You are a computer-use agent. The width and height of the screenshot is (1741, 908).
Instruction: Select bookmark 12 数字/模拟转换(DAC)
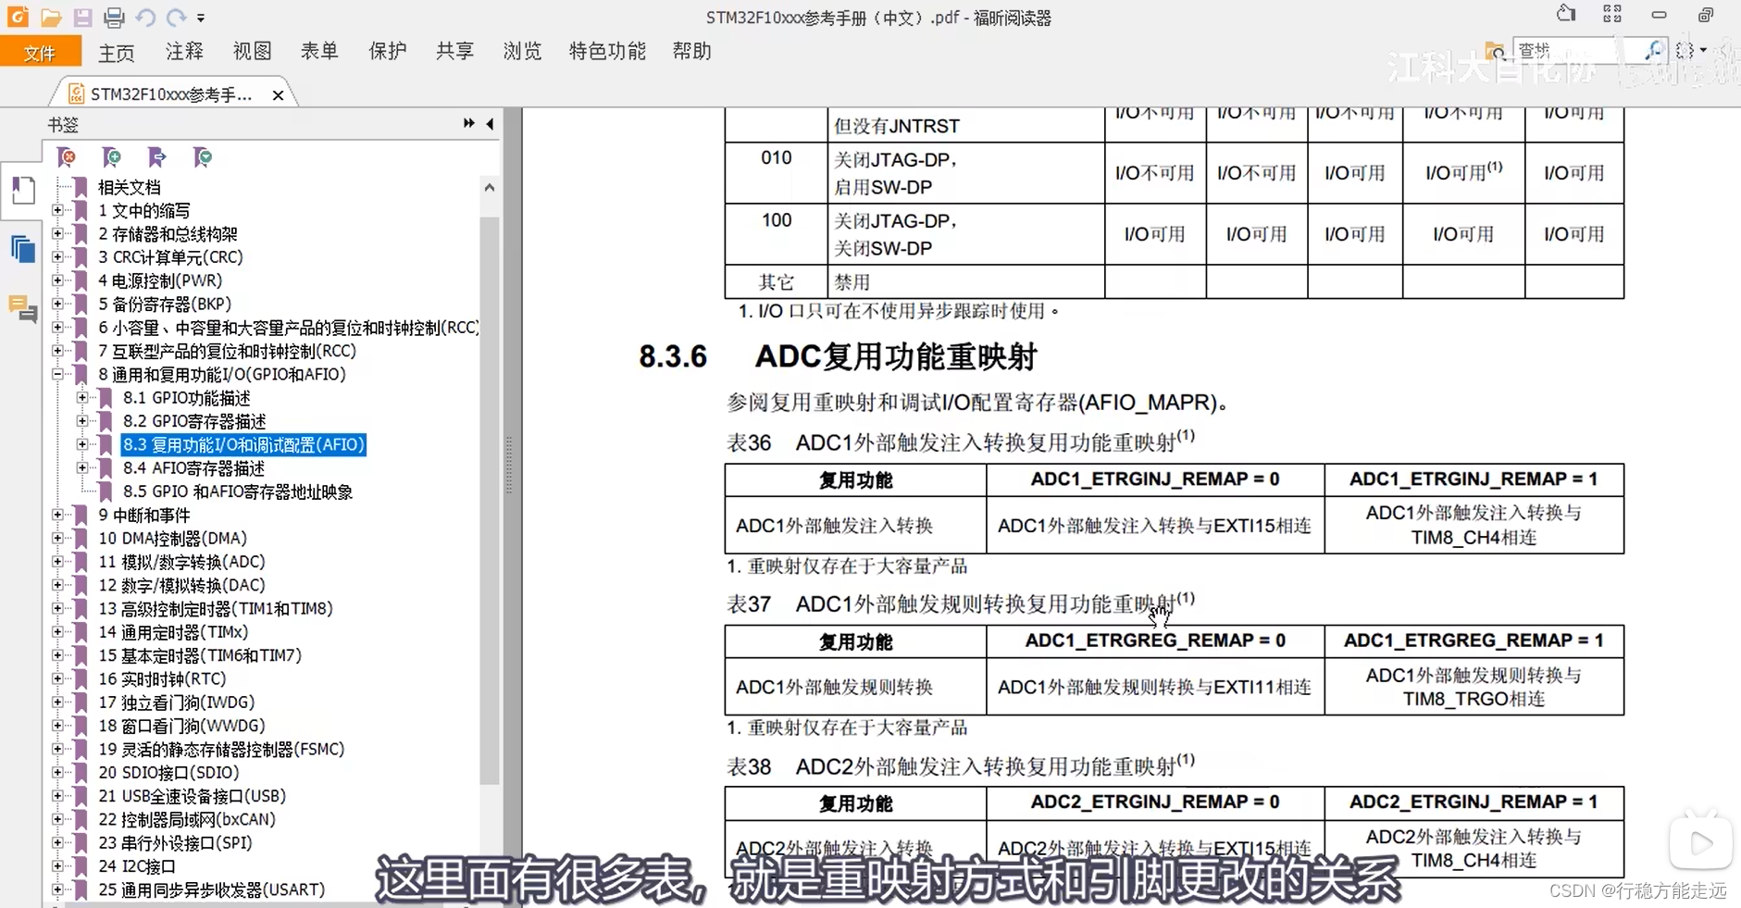(181, 585)
